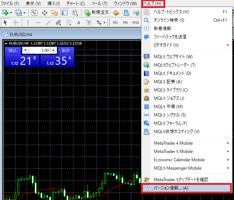Open the Market Watch panel icon

click(x=34, y=13)
